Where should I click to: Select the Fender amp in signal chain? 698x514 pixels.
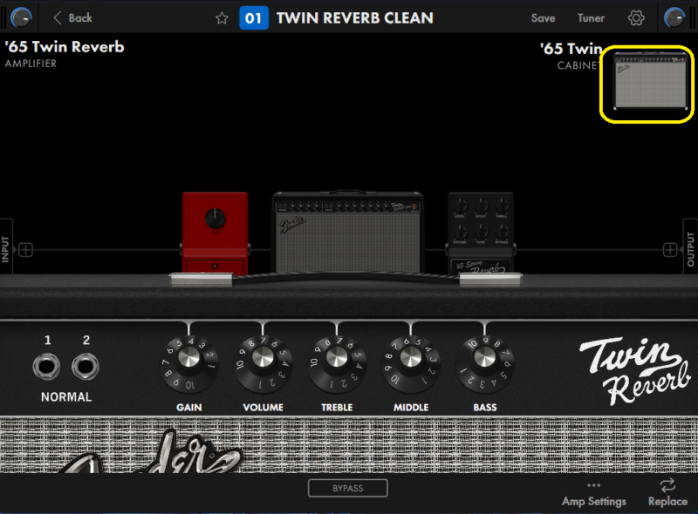pyautogui.click(x=347, y=233)
